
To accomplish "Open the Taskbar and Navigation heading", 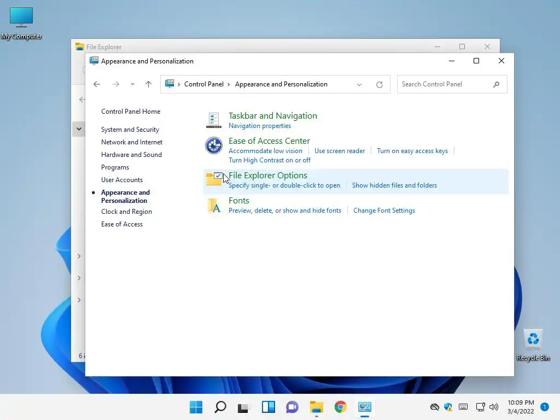I will (273, 116).
